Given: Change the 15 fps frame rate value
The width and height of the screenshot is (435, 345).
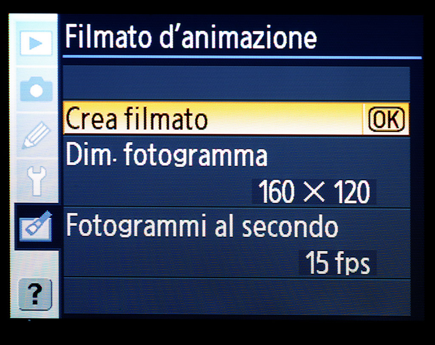Looking at the screenshot, I should pos(338,263).
